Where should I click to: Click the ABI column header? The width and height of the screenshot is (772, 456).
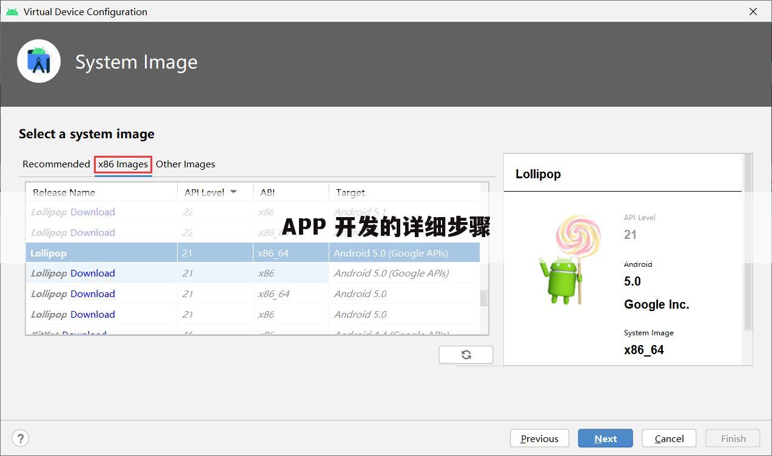tap(291, 192)
